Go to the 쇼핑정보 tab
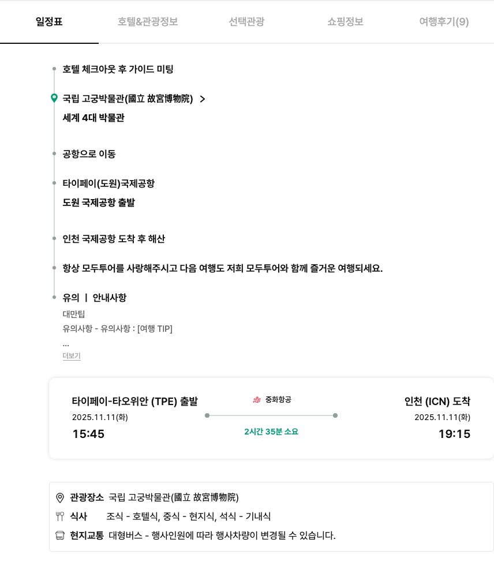494x573 pixels. (345, 22)
